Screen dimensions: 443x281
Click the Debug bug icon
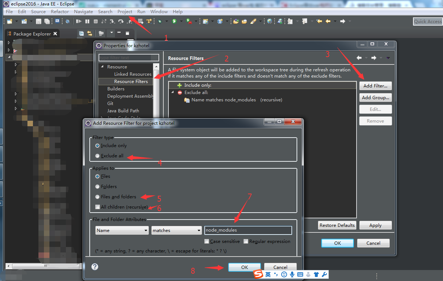[x=160, y=21]
